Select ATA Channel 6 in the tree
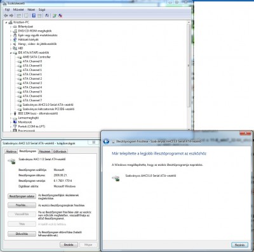 32,96
